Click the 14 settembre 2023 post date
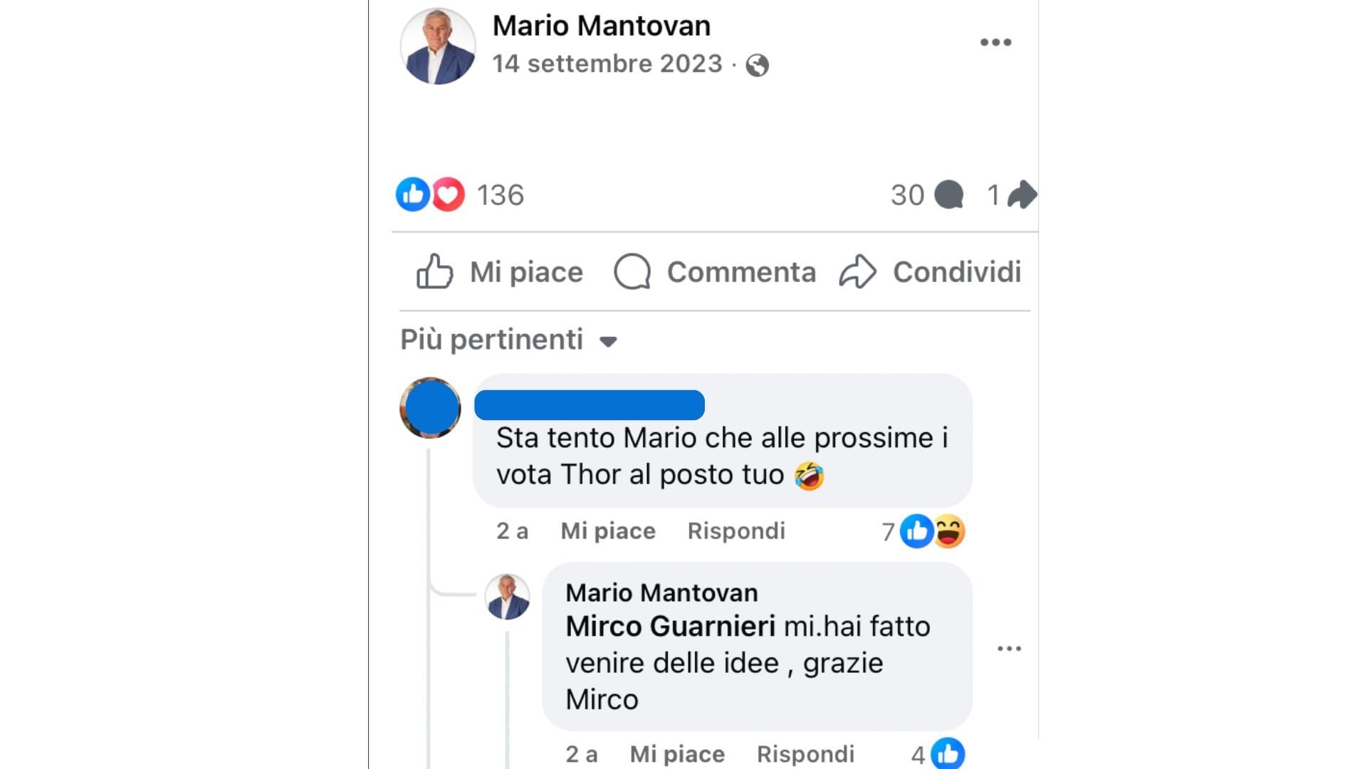 point(607,64)
